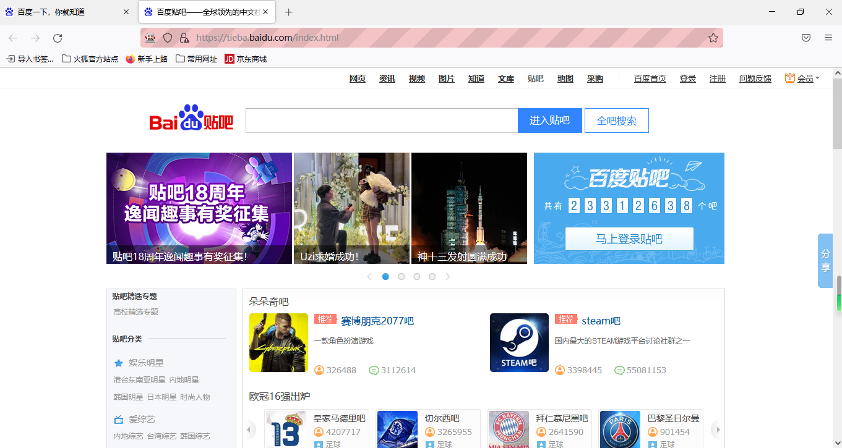
Task: Open Firefox hamburger menu
Action: click(x=828, y=38)
